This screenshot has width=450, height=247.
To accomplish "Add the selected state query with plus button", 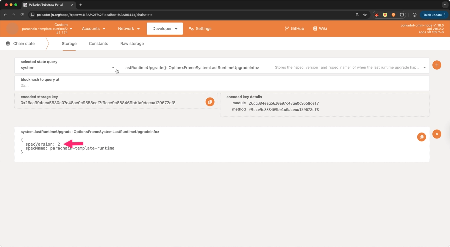I will 437,65.
